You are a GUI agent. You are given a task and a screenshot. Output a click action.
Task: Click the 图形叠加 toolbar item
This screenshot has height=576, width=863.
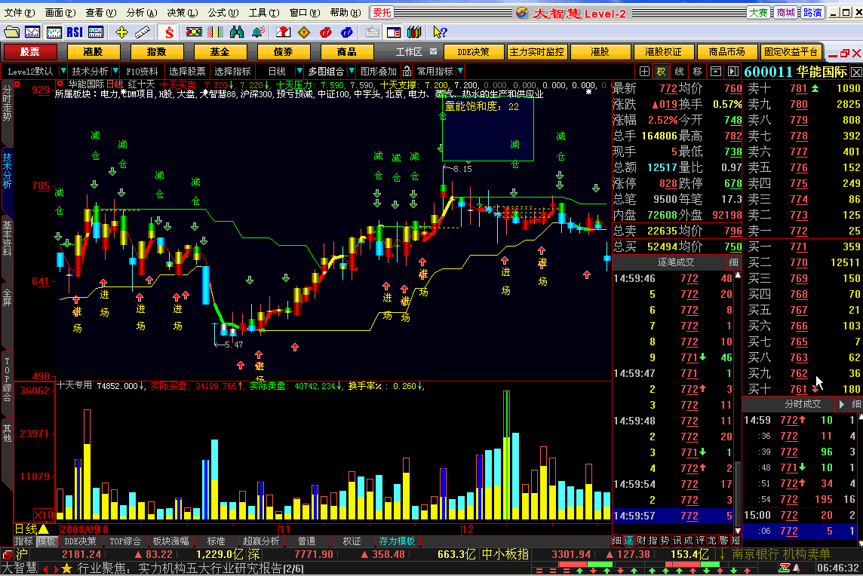(379, 72)
